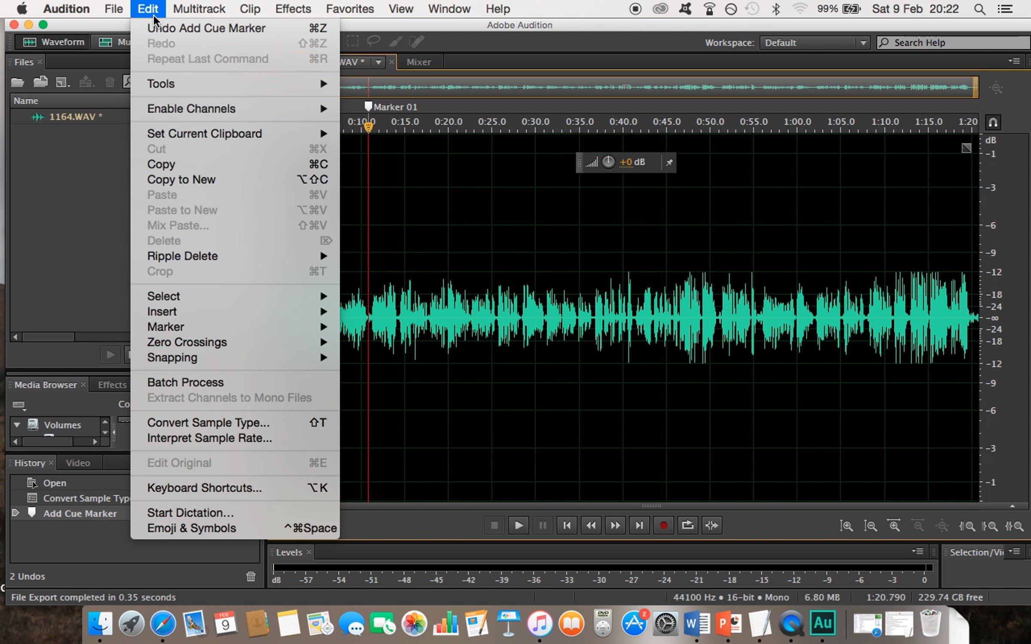Toggle the headphone icon beside the timeline

pos(993,122)
